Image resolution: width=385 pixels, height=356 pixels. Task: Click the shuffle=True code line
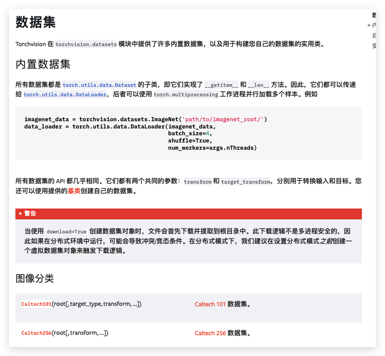point(190,141)
